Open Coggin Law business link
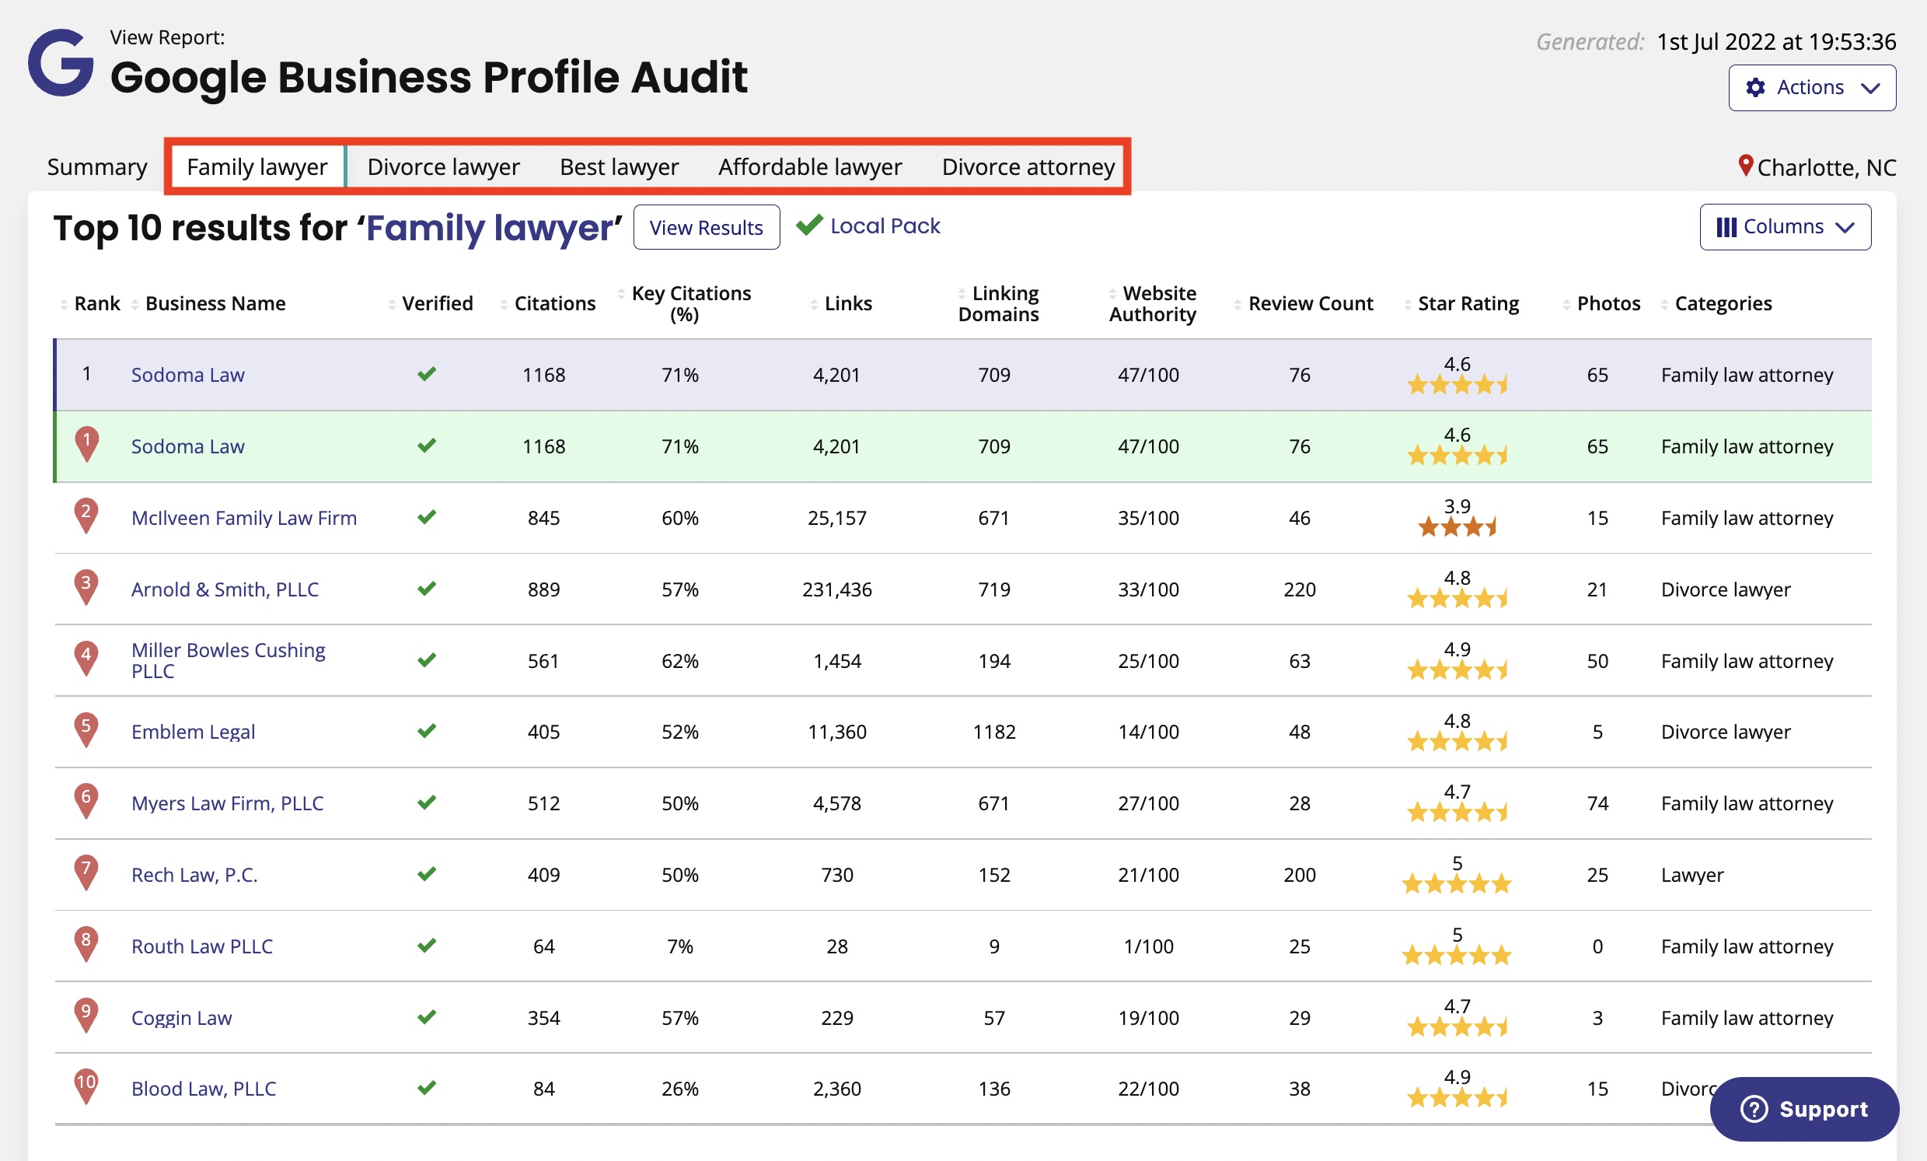Viewport: 1927px width, 1161px height. pos(181,1018)
